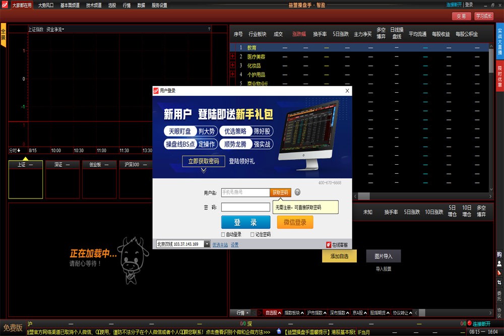
Task: Open the 购 purchase icon in right sidebar
Action: pyautogui.click(x=499, y=254)
